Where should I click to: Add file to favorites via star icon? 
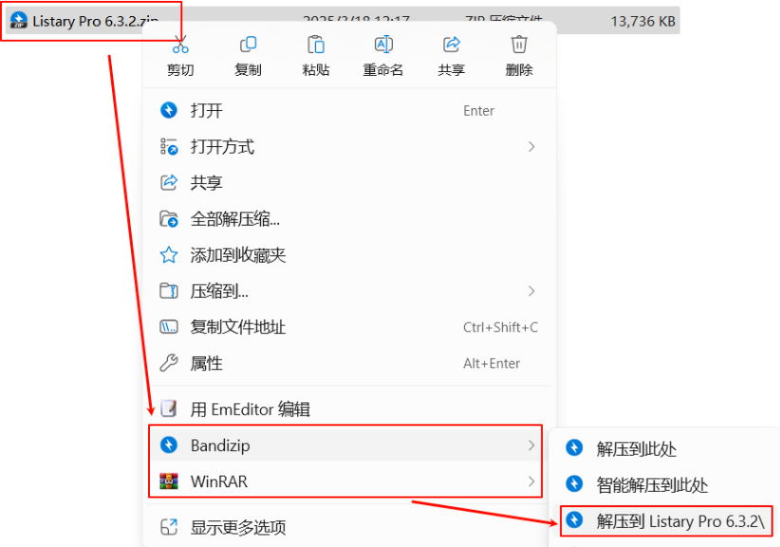point(169,255)
